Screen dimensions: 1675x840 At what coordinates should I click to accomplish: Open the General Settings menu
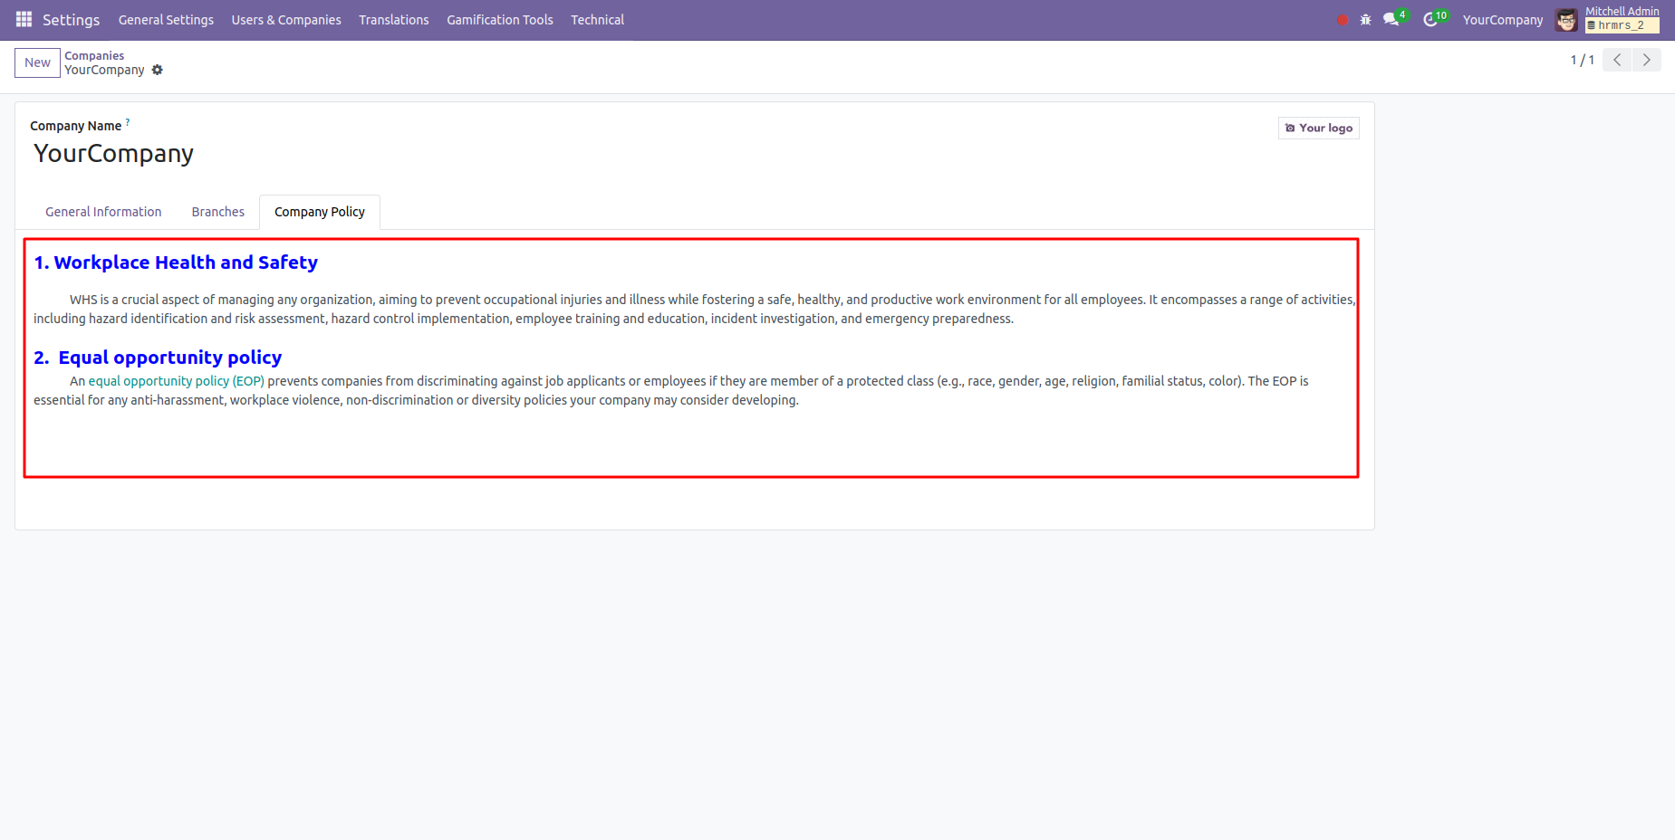166,20
